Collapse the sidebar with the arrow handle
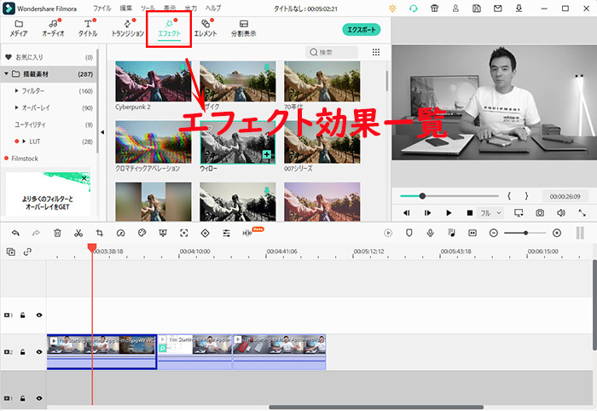Image resolution: width=597 pixels, height=411 pixels. 102,132
